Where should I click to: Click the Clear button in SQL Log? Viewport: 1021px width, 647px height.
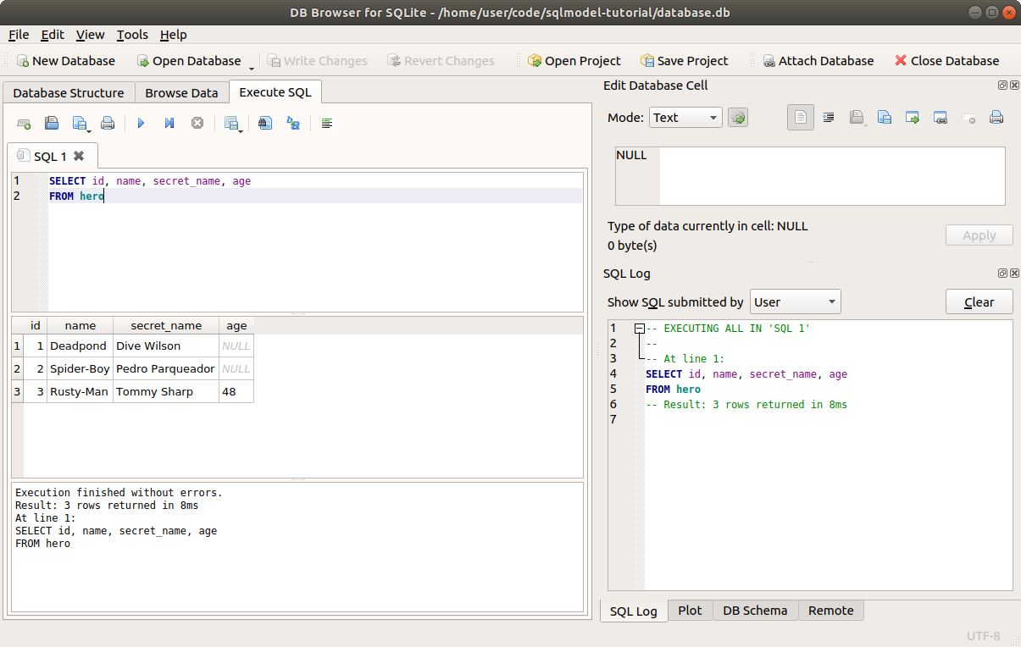tap(979, 301)
